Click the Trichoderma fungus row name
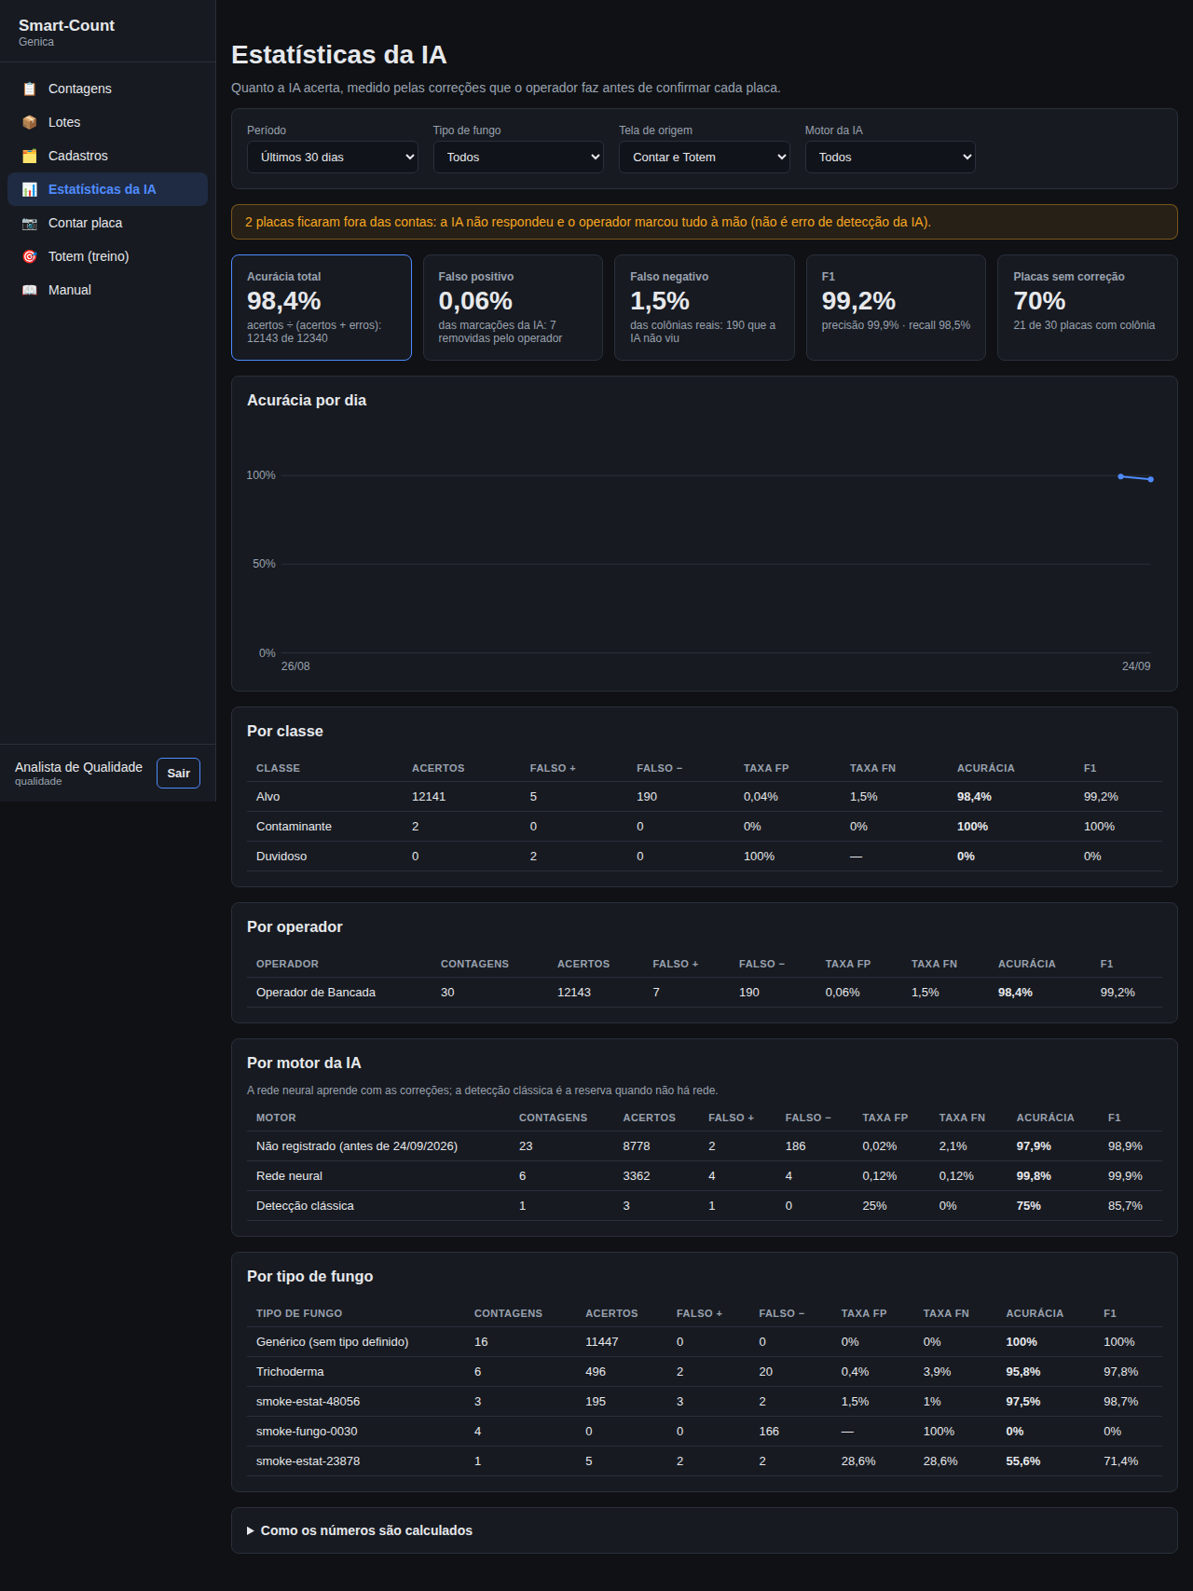 (290, 1372)
